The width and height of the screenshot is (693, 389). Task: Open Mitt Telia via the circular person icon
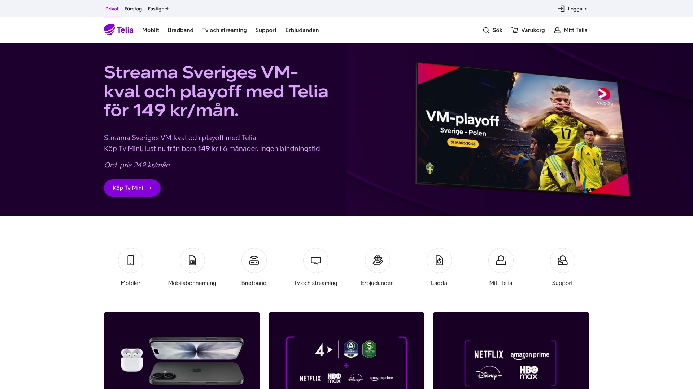coord(501,260)
